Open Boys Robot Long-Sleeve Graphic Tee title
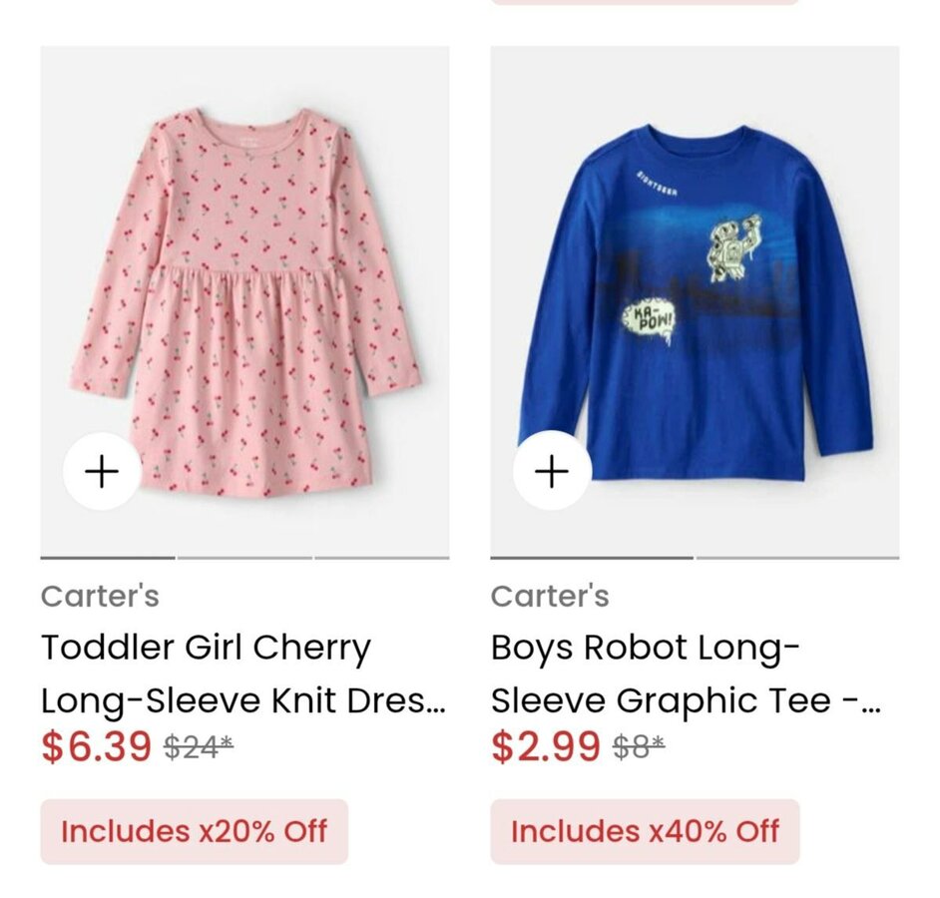940x898 pixels. (686, 674)
